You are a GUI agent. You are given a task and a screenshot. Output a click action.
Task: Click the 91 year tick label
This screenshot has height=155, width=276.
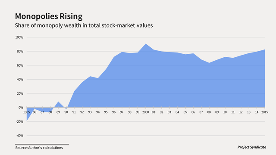click(74, 112)
